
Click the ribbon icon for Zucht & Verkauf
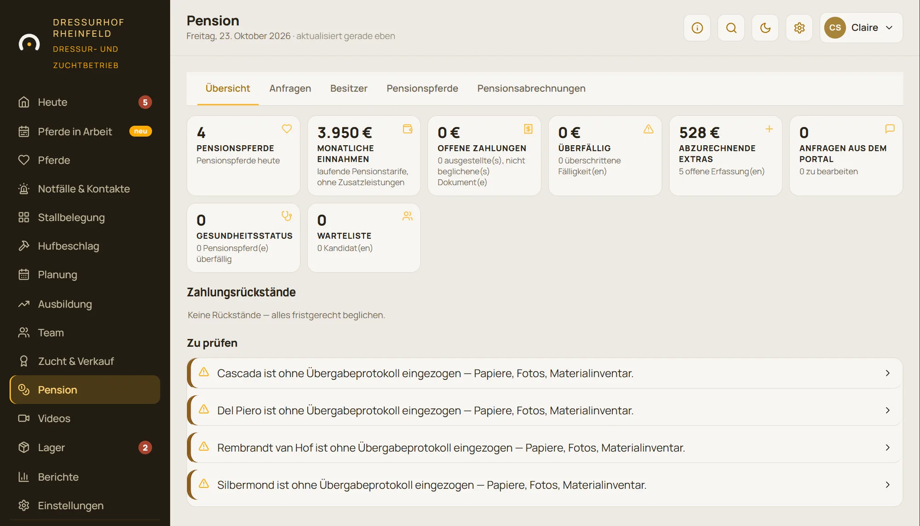(x=24, y=361)
